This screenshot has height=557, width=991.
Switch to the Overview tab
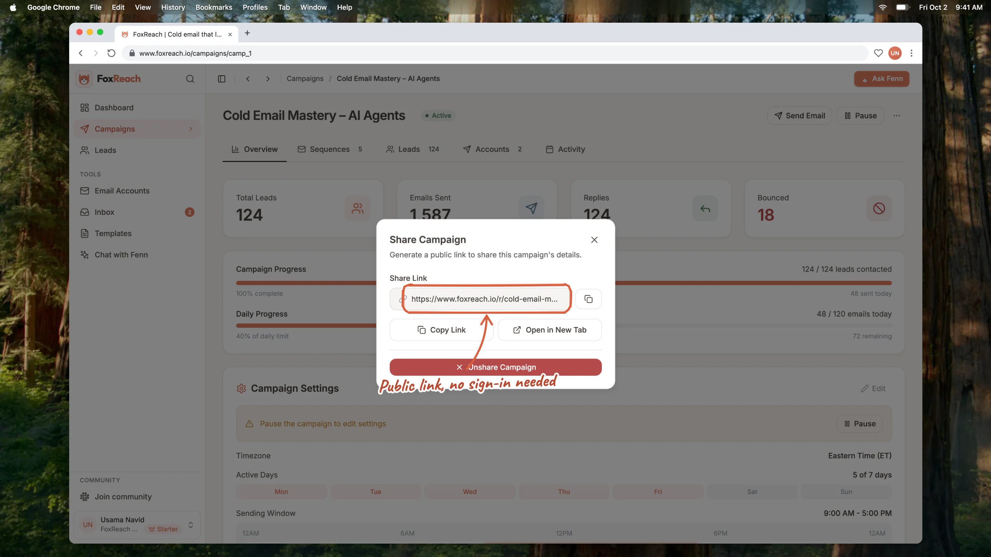254,149
